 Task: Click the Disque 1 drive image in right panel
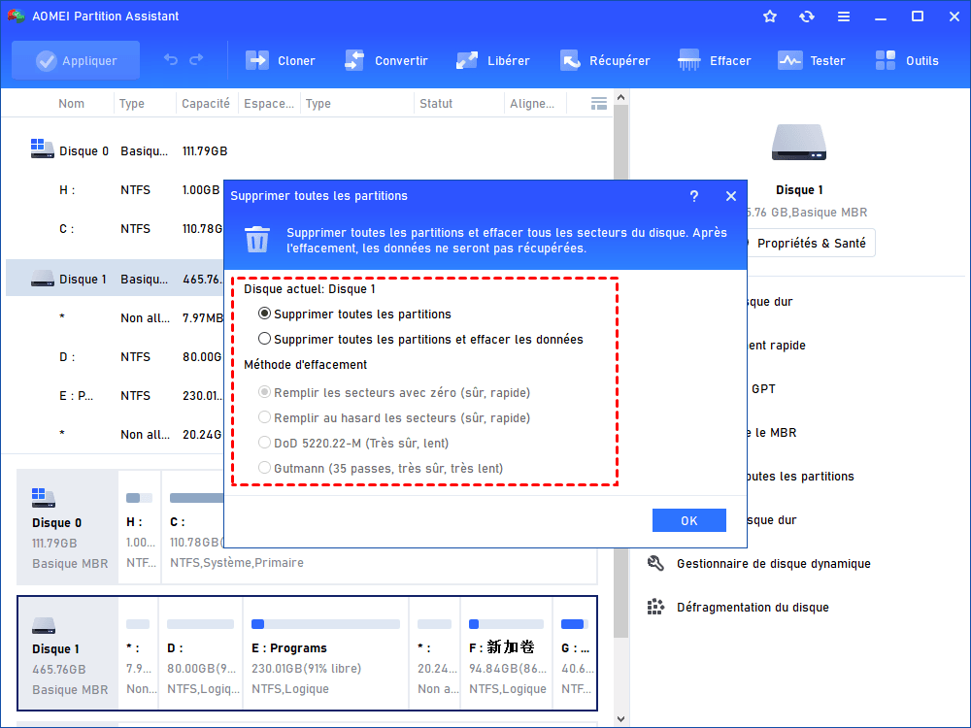799,143
